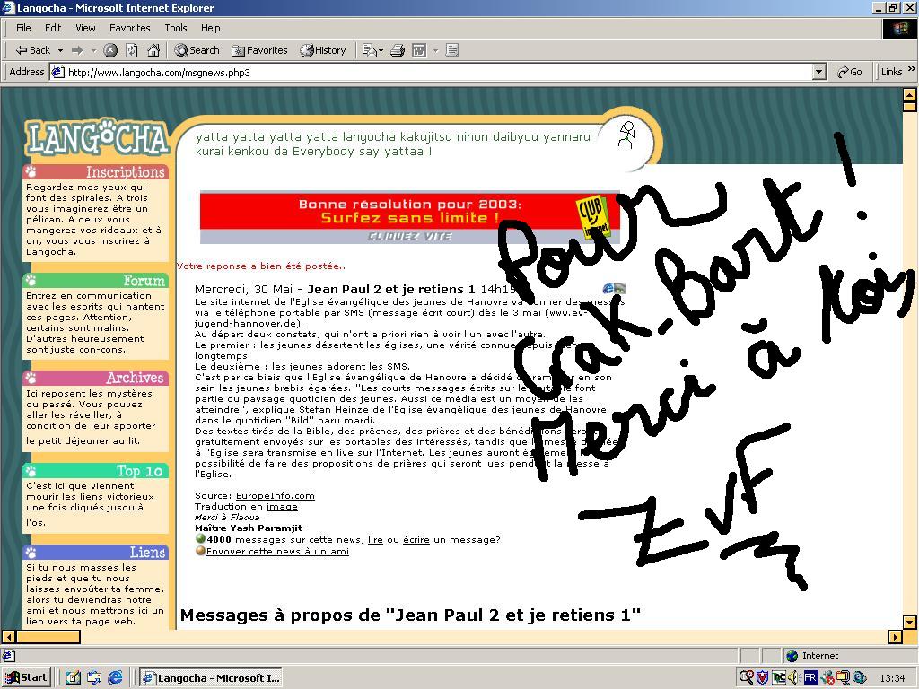The width and height of the screenshot is (919, 689).
Task: Go to the Home page icon
Action: [x=153, y=50]
